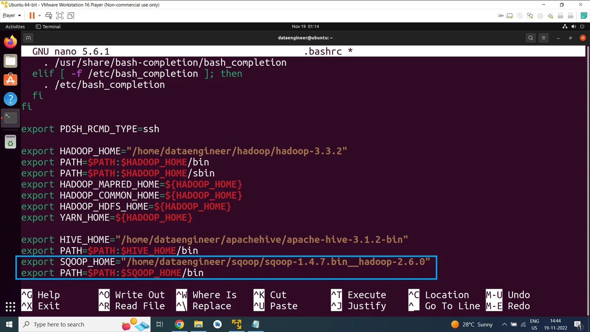Click the virtual sound card icon

[550, 15]
